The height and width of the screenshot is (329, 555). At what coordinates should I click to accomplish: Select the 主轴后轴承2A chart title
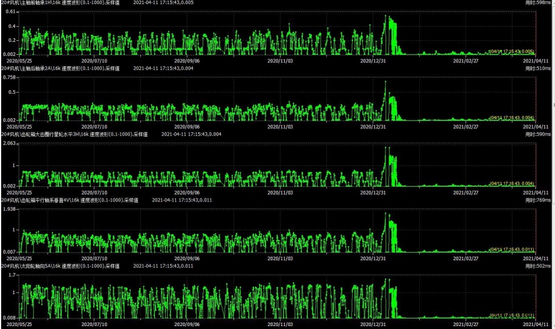(x=64, y=68)
